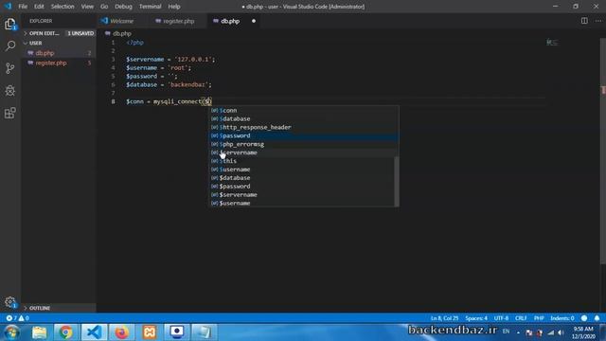Open the editor More Actions ellipsis
Image resolution: width=606 pixels, height=341 pixels.
598,21
